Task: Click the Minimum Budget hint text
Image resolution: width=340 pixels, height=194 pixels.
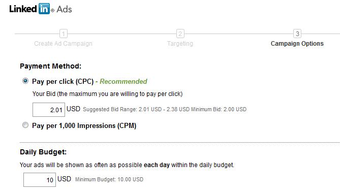Action: (109, 179)
